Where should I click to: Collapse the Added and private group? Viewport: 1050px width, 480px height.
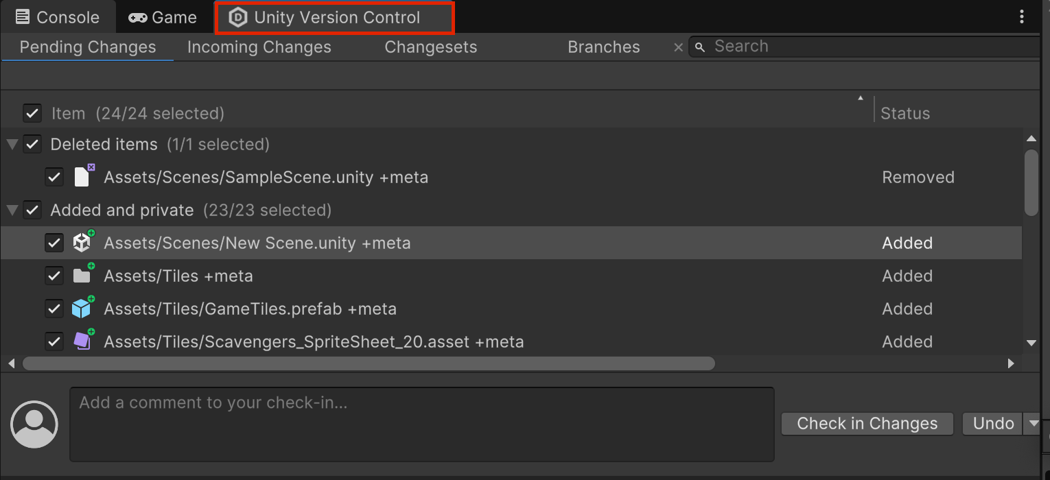[12, 210]
